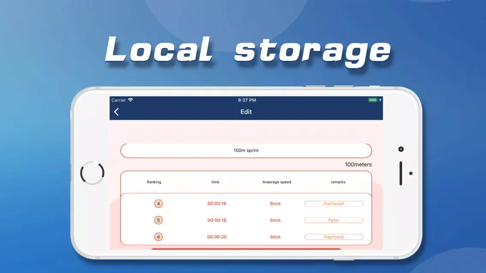The height and width of the screenshot is (273, 486).
Task: Edit the '100m sprint' title field
Action: (x=246, y=151)
